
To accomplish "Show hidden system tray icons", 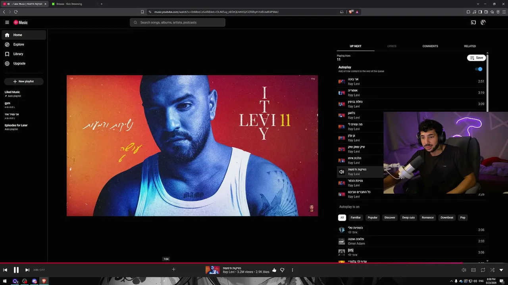I will pyautogui.click(x=451, y=281).
